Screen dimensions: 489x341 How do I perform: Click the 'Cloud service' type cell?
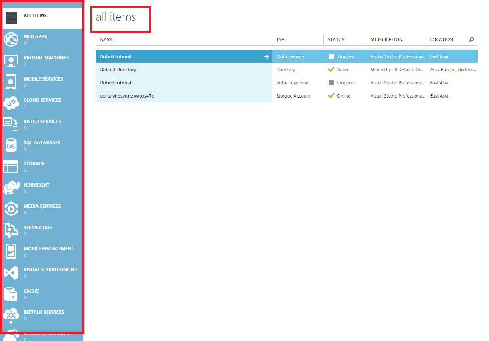(x=290, y=56)
